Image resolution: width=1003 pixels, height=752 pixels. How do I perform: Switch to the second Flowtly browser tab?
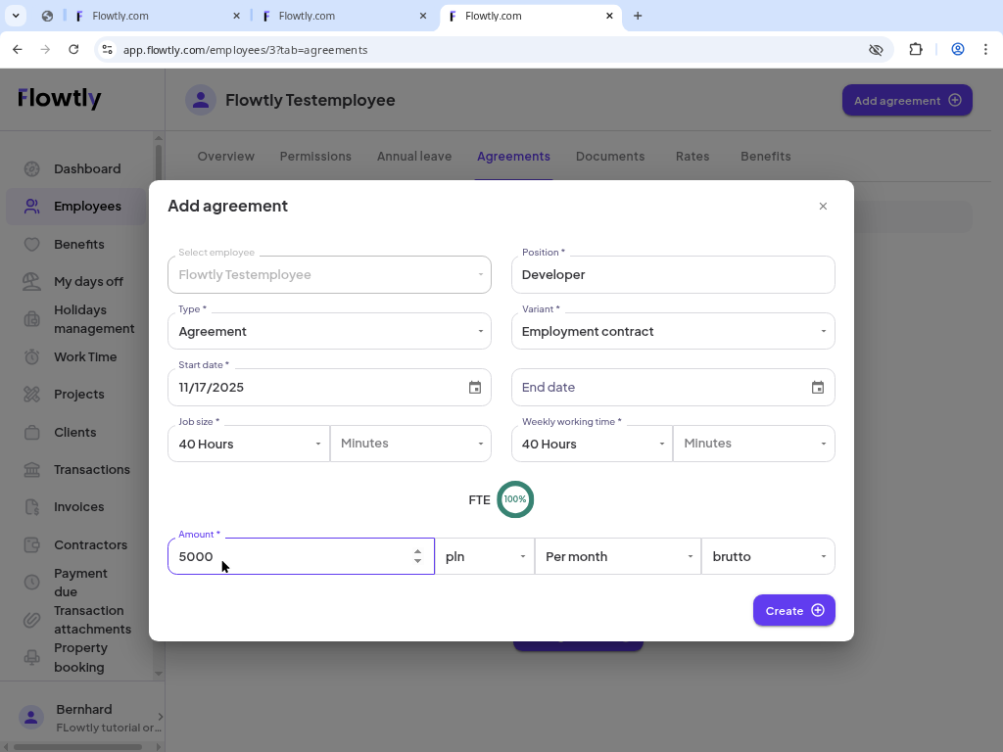tap(341, 16)
